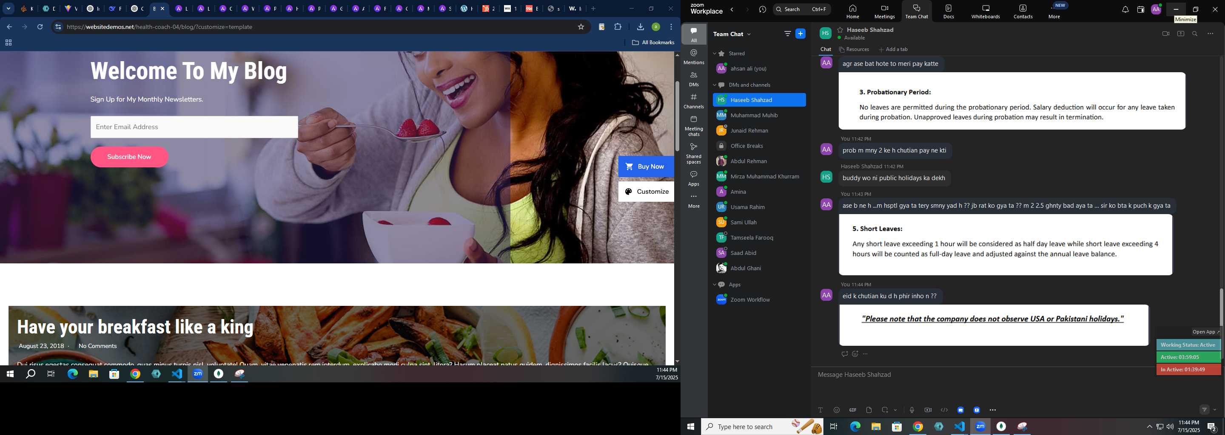The width and height of the screenshot is (1225, 435).
Task: Bookmark this page with Chrome star icon
Action: click(x=581, y=27)
